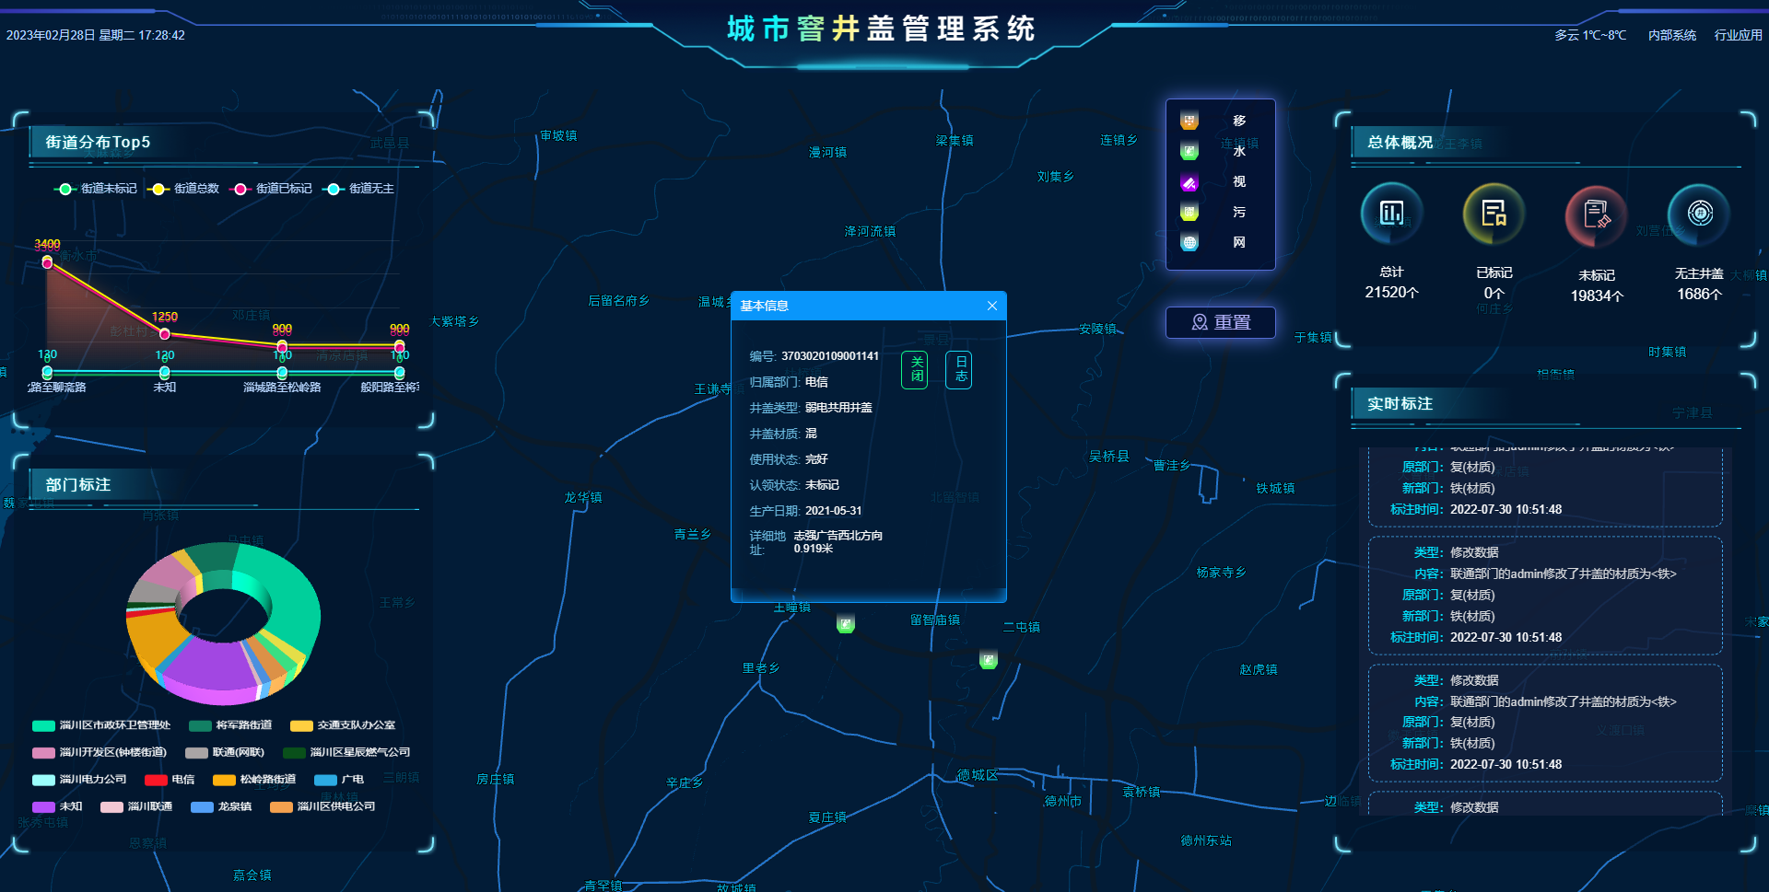The image size is (1769, 892).
Task: Toggle the 联通(网联) pie legend item
Action: pos(225,752)
